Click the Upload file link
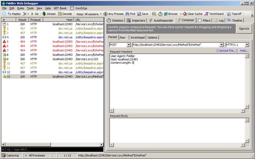This screenshot has width=255, height=159. pos(227,50)
